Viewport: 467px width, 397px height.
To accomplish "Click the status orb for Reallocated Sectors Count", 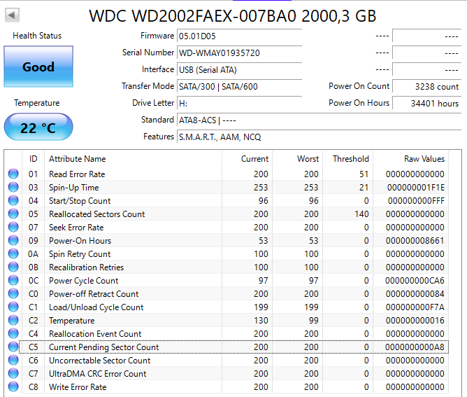I will (x=13, y=214).
